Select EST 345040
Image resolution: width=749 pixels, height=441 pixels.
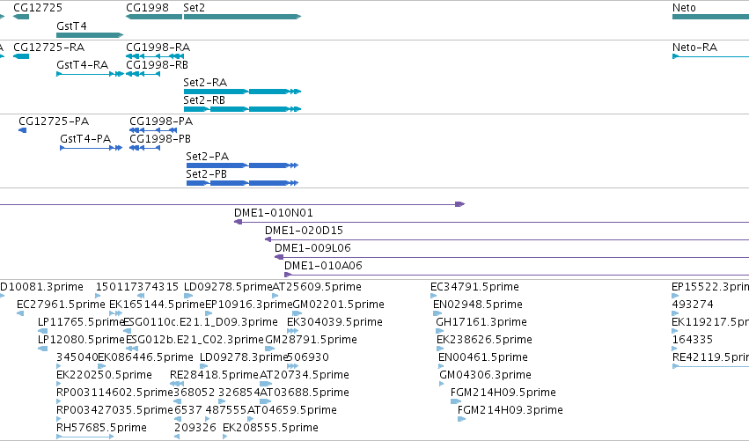click(x=77, y=358)
